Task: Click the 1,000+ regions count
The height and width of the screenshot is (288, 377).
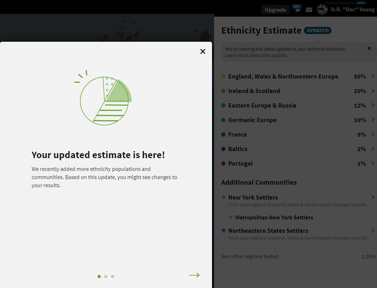Action: [369, 257]
